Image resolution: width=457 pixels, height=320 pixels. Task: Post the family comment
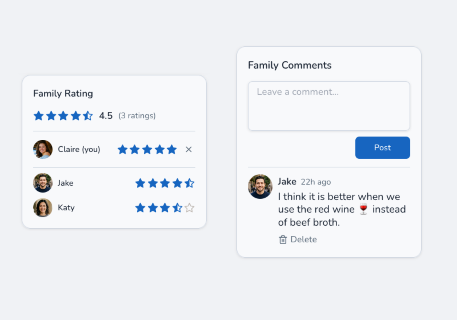(x=382, y=148)
